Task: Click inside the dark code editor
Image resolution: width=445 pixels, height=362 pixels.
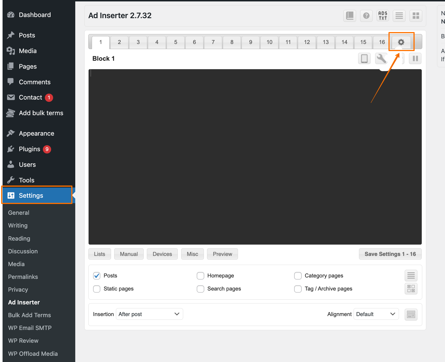Action: 255,157
